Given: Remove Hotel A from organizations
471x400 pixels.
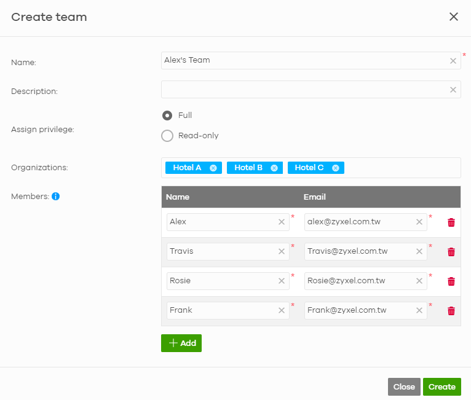Looking at the screenshot, I should point(213,168).
